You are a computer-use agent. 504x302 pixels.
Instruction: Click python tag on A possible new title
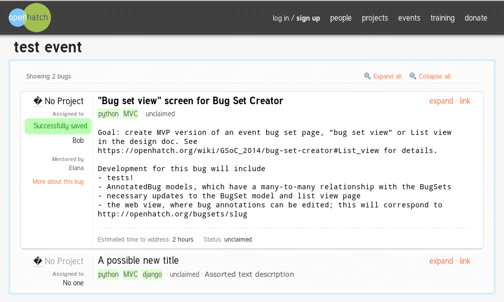point(108,274)
